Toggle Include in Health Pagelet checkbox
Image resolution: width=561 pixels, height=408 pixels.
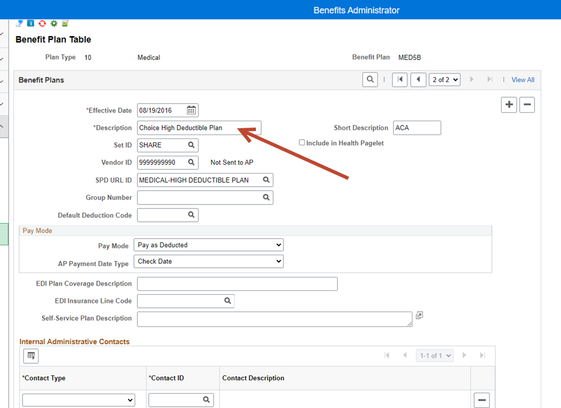302,143
